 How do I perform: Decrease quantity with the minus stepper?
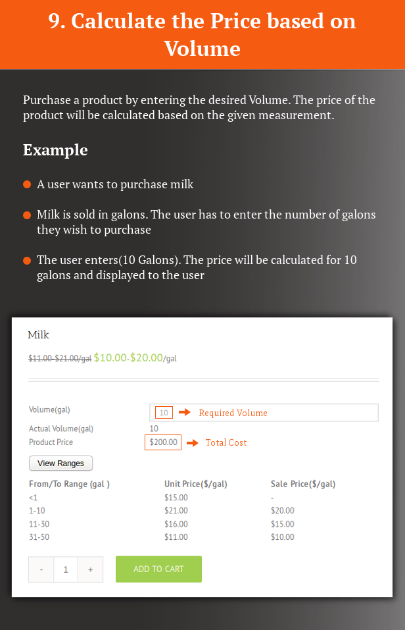coord(41,569)
